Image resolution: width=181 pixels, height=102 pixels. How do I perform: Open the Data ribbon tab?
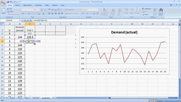[47, 5]
